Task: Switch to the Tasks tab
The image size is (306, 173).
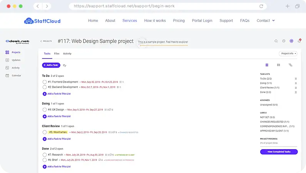Action: (47, 53)
